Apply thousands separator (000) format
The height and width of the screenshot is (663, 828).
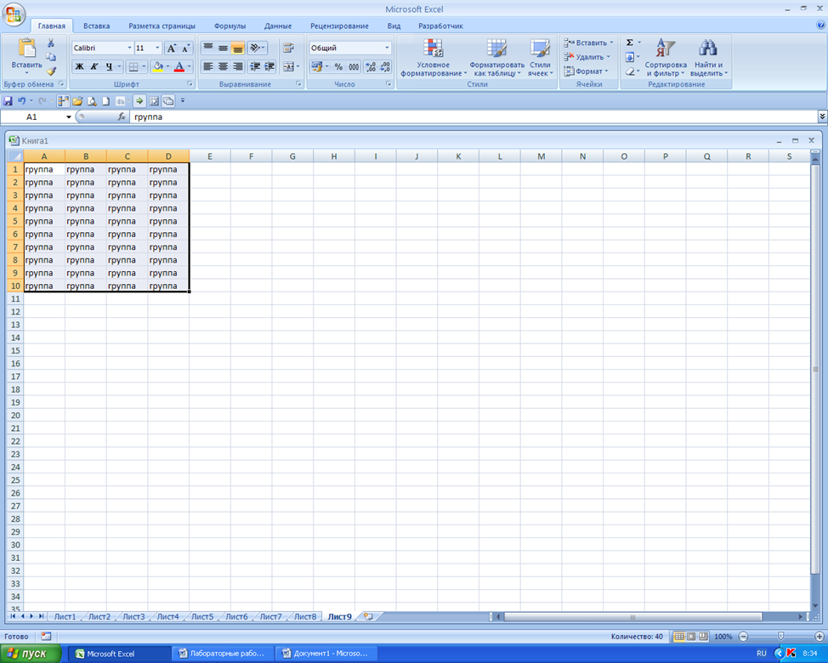tap(354, 66)
